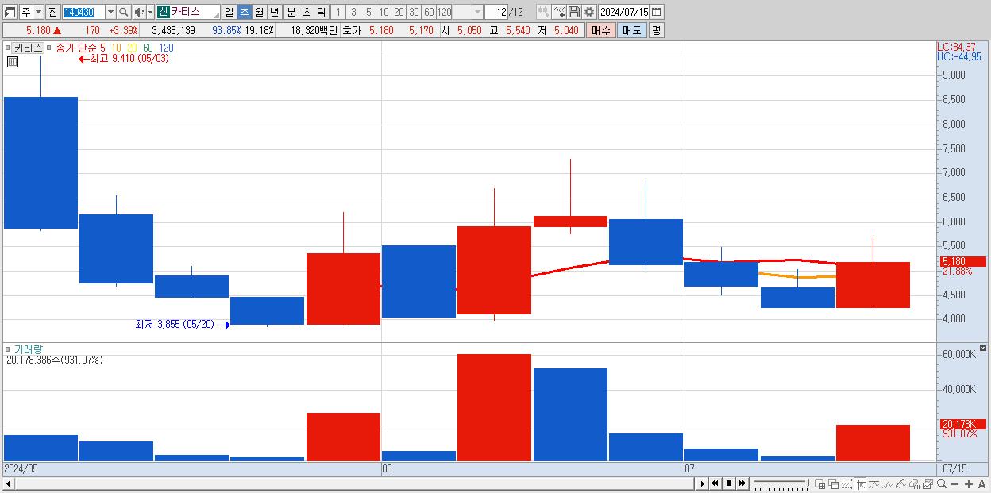Switch to daily chart with 일
The image size is (991, 493).
click(229, 12)
